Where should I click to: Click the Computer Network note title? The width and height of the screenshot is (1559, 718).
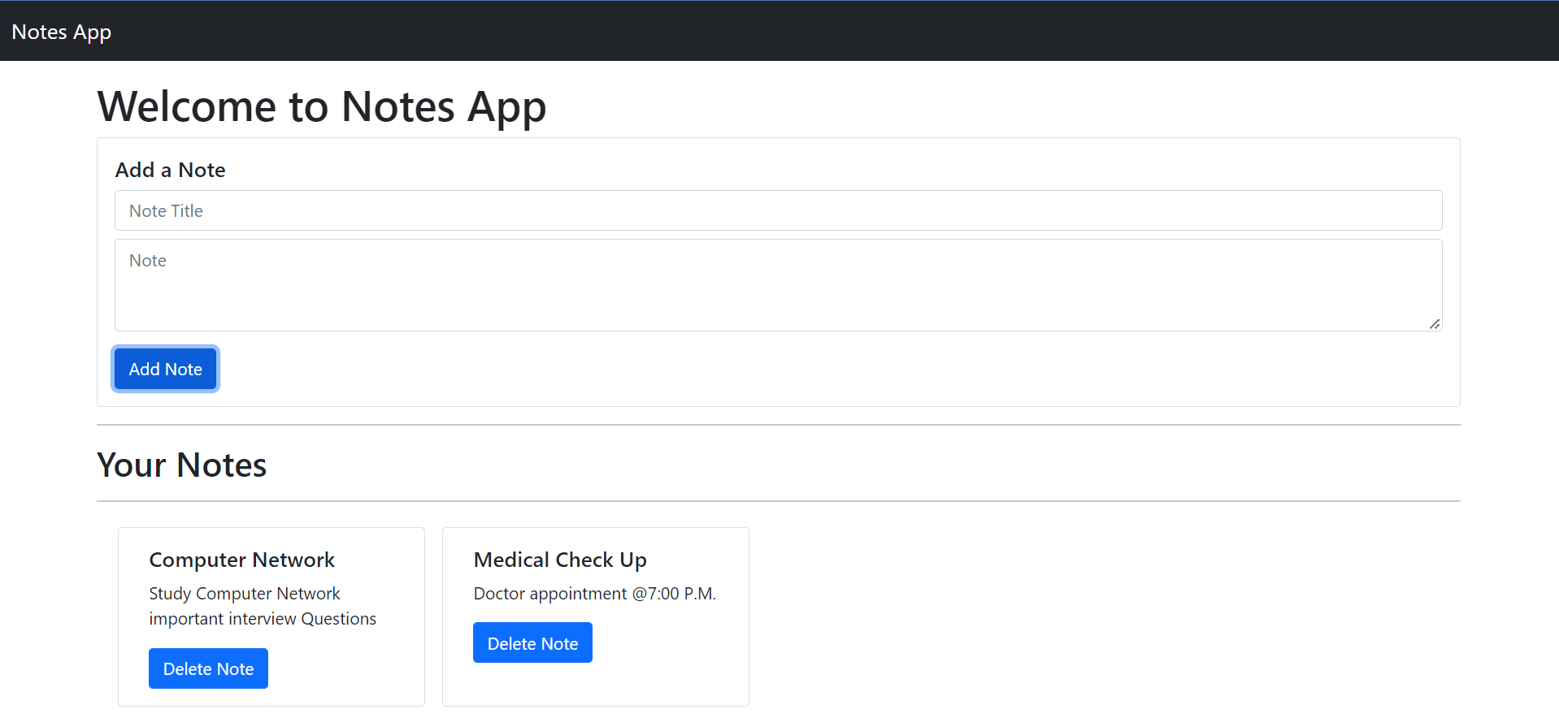pyautogui.click(x=241, y=559)
